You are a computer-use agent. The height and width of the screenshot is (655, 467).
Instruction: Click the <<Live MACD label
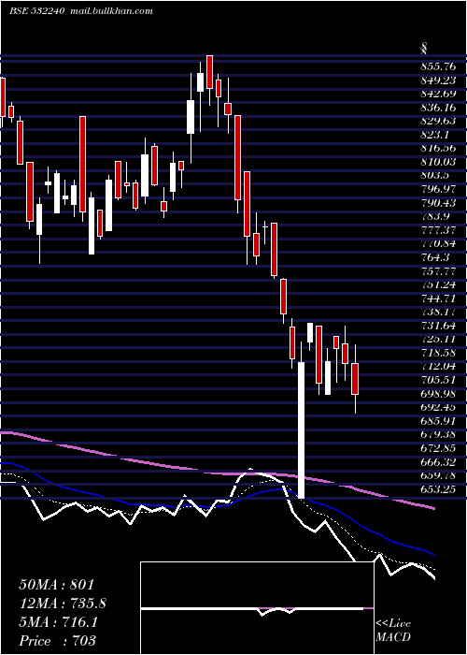[393, 630]
